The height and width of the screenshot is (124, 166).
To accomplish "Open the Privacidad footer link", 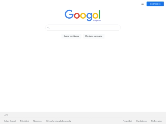I will (x=127, y=121).
